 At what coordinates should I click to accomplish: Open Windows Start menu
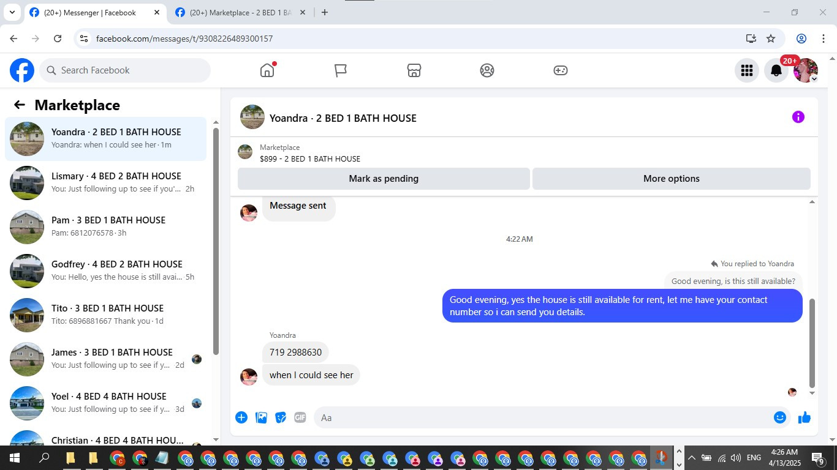click(15, 458)
